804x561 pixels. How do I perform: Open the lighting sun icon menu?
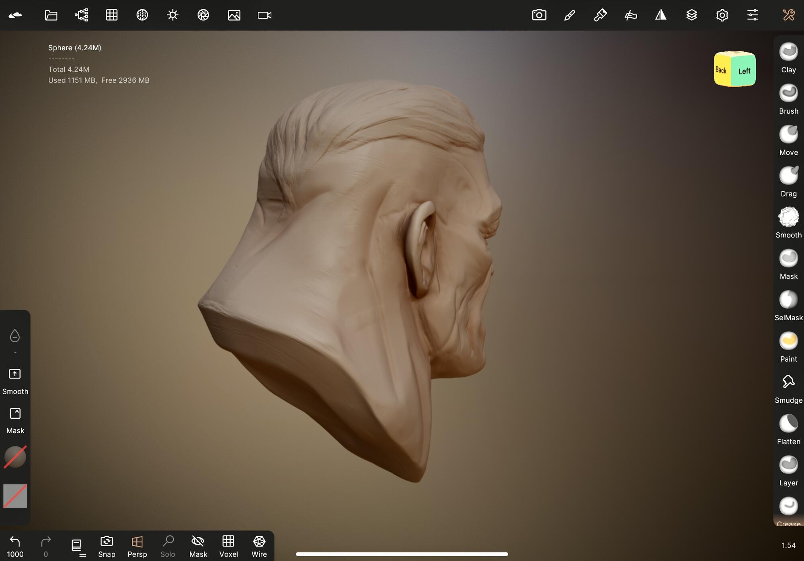pyautogui.click(x=172, y=15)
